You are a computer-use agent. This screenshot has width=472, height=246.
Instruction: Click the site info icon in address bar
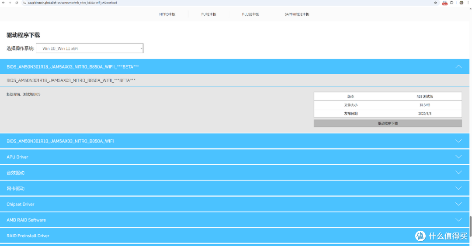tap(24, 3)
